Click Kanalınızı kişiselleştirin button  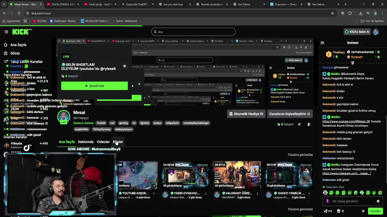[290, 114]
